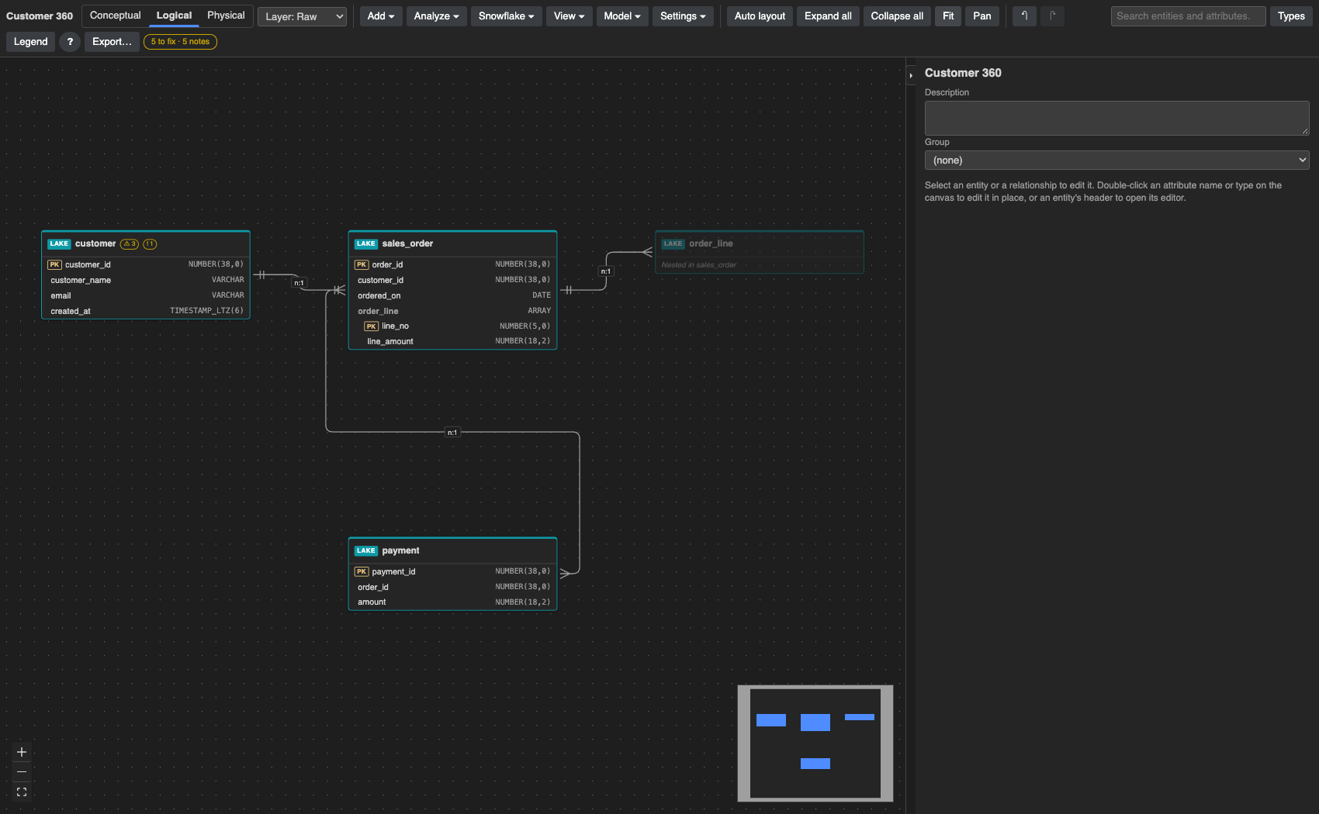Viewport: 1319px width, 814px height.
Task: Click the n:1 label near the order_line entity
Action: tap(606, 271)
